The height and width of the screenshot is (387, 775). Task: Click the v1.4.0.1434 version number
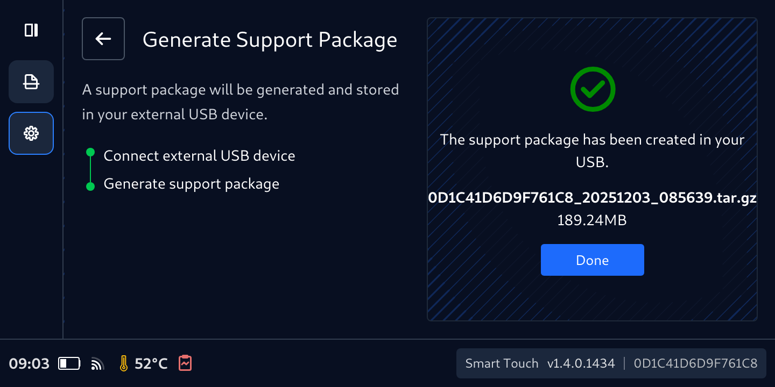click(581, 363)
